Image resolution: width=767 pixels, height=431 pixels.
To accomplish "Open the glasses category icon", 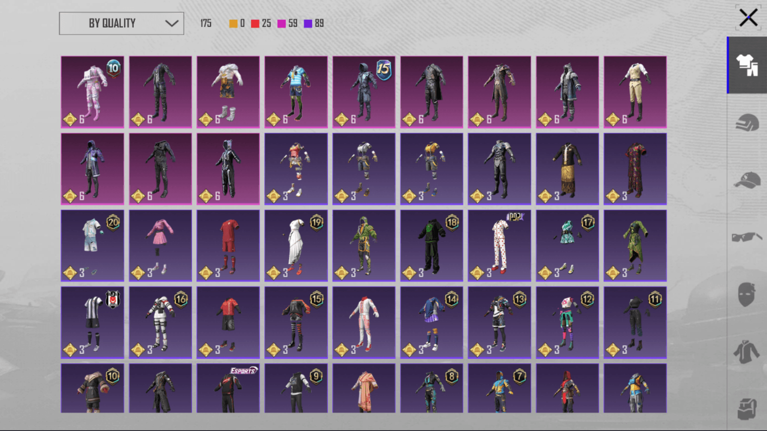I will (x=747, y=237).
